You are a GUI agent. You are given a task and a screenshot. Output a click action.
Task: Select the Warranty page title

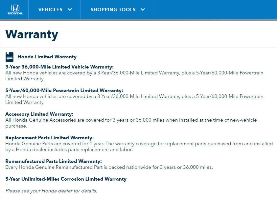tap(32, 34)
